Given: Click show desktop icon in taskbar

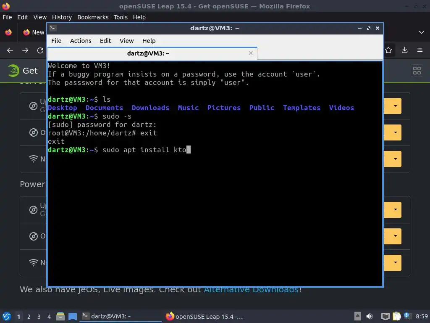Looking at the screenshot, I should click(x=72, y=316).
